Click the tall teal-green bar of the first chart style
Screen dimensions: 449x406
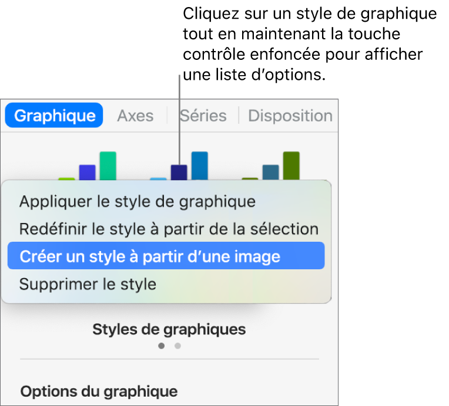[108, 165]
